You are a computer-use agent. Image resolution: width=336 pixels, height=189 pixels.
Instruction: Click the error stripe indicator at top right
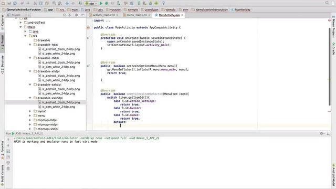pyautogui.click(x=329, y=20)
